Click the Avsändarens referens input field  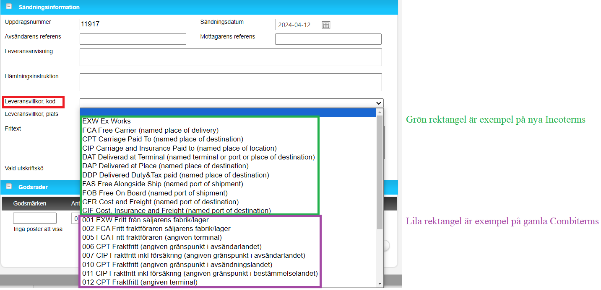tap(133, 39)
